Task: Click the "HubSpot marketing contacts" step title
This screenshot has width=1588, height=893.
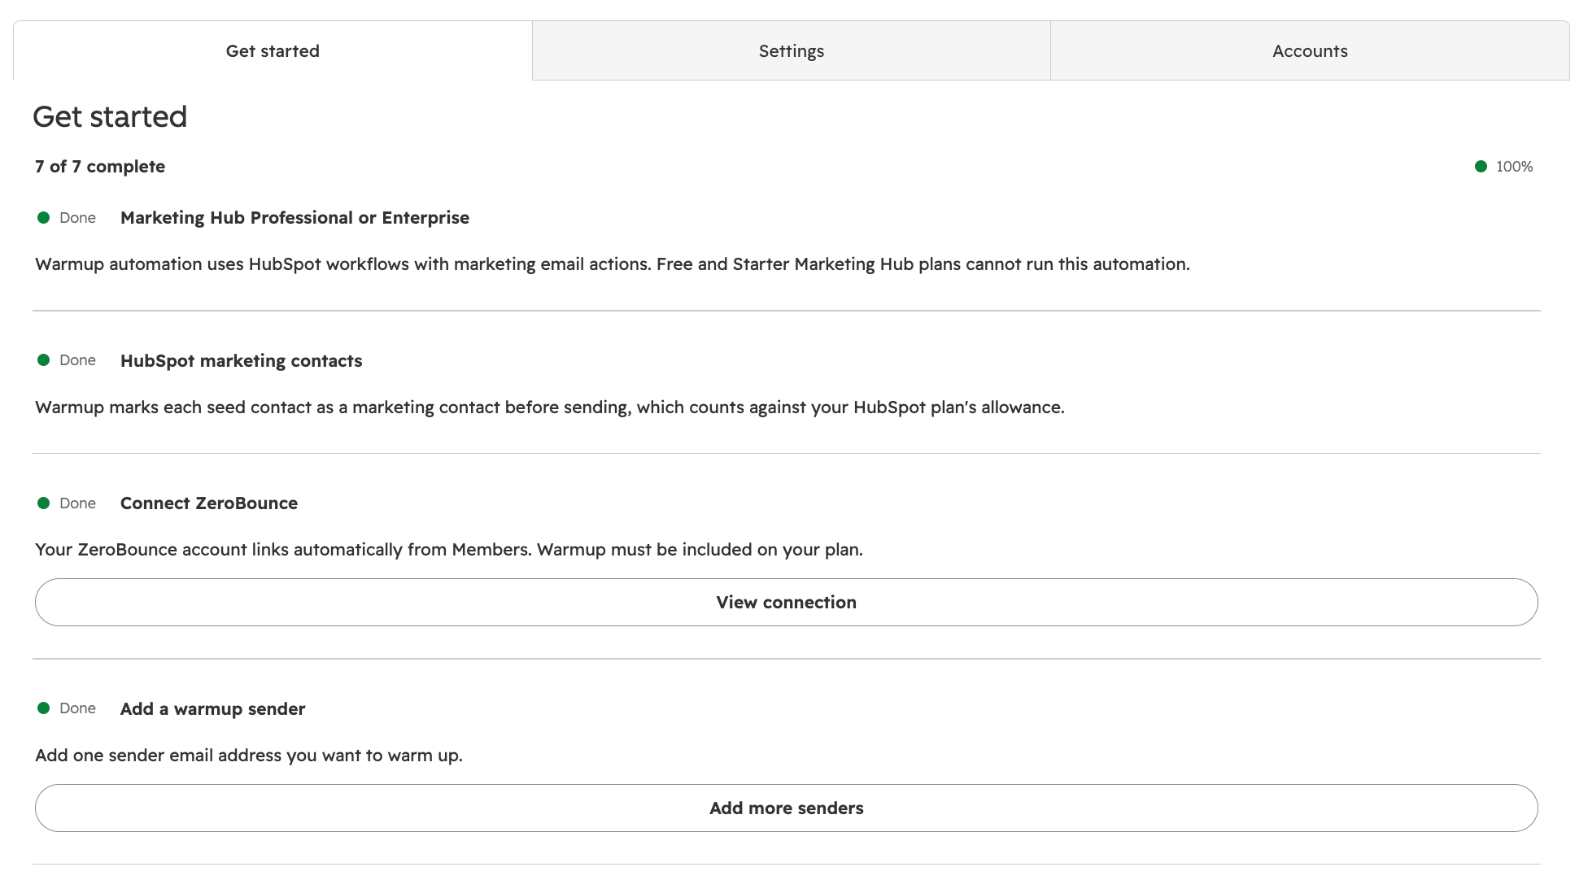Action: click(x=242, y=361)
